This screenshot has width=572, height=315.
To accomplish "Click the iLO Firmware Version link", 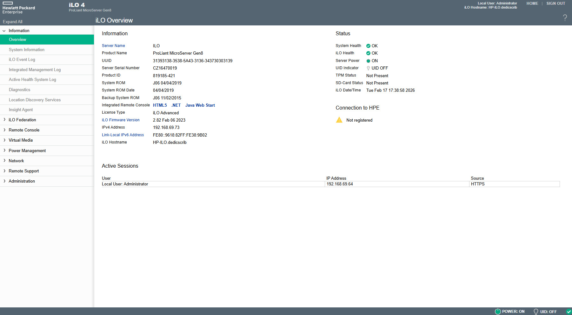I will pos(121,120).
